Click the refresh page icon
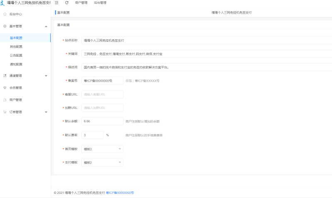 pyautogui.click(x=67, y=3)
